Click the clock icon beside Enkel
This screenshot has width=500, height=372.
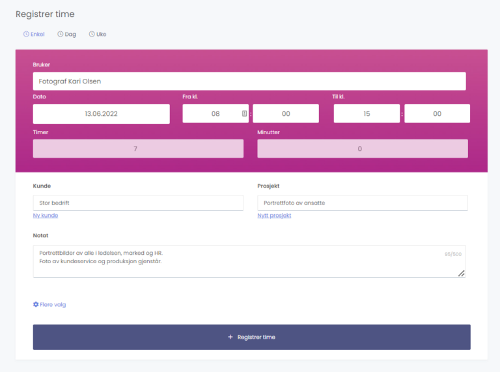tap(26, 34)
